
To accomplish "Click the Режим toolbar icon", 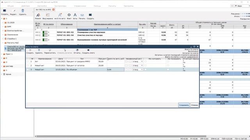I will tap(38, 15).
